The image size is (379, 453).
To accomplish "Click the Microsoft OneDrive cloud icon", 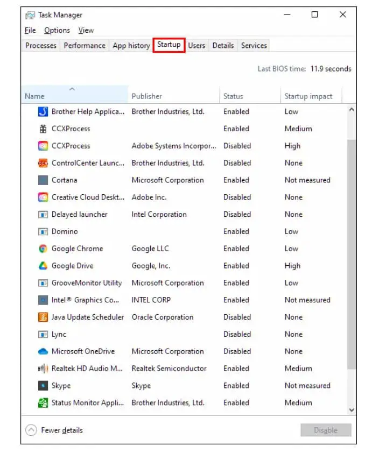I will coord(43,351).
